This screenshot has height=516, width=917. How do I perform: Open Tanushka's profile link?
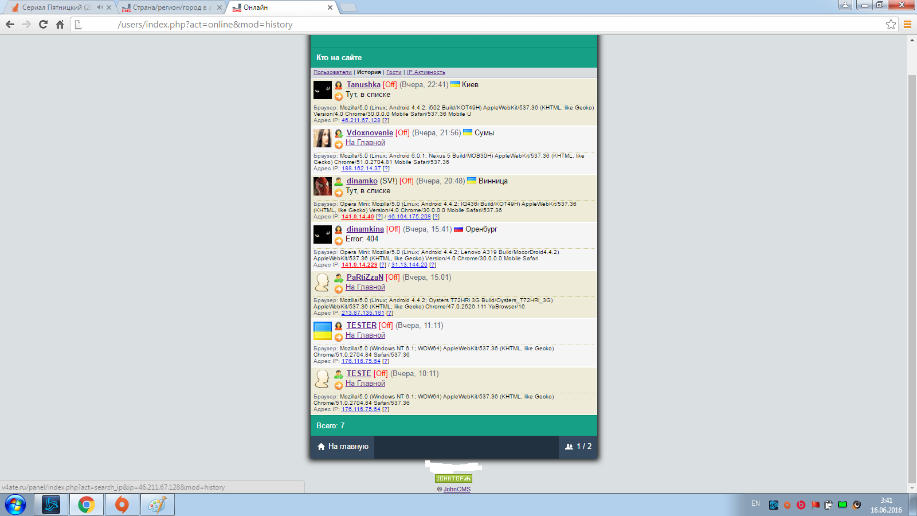[363, 84]
